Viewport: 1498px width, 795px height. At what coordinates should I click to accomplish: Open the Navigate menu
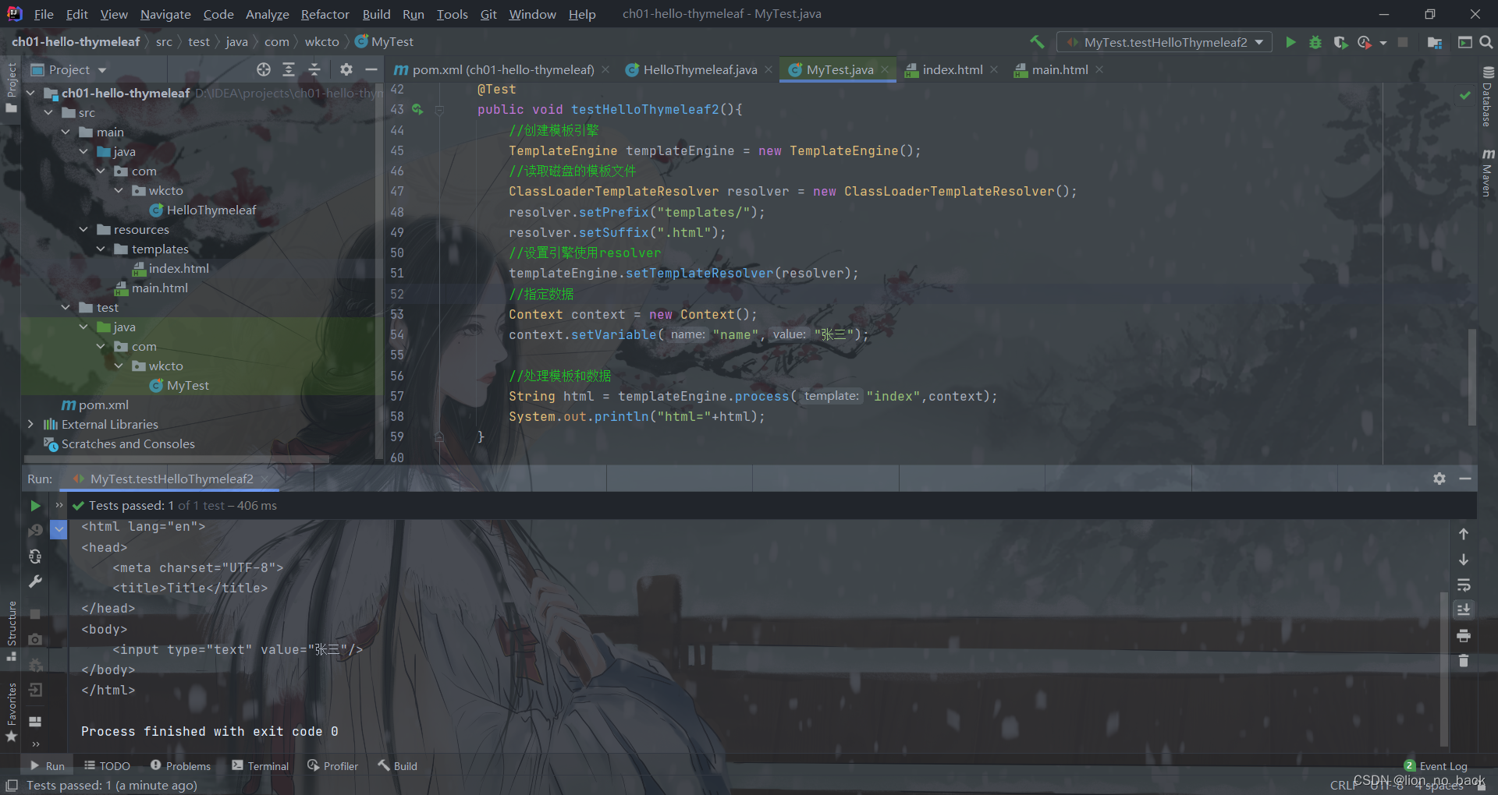pos(165,14)
